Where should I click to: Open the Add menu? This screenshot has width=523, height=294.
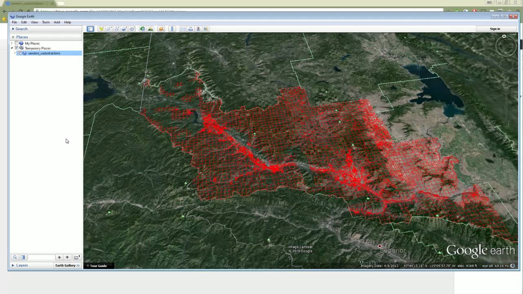tap(57, 22)
